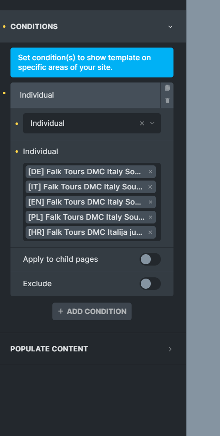Duplicate the Individual condition with the copy icon

167,88
